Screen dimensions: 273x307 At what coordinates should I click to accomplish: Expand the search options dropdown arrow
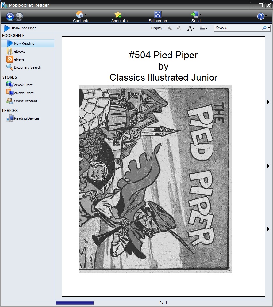(269, 28)
